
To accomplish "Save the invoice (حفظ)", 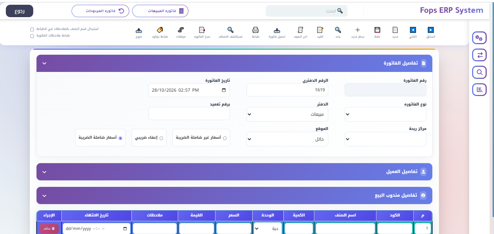I will click(x=377, y=32).
